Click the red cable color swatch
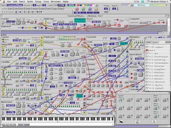The image size is (171, 128). tap(78, 5)
